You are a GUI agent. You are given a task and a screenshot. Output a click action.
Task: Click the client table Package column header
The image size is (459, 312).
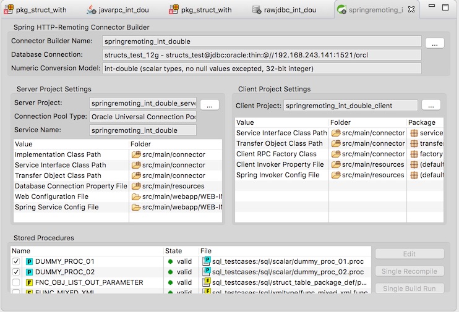coord(425,122)
